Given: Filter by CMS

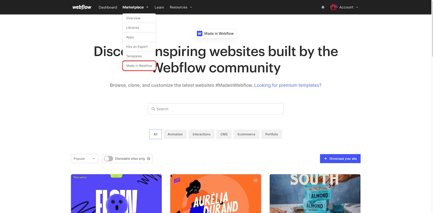Looking at the screenshot, I should pyautogui.click(x=224, y=134).
